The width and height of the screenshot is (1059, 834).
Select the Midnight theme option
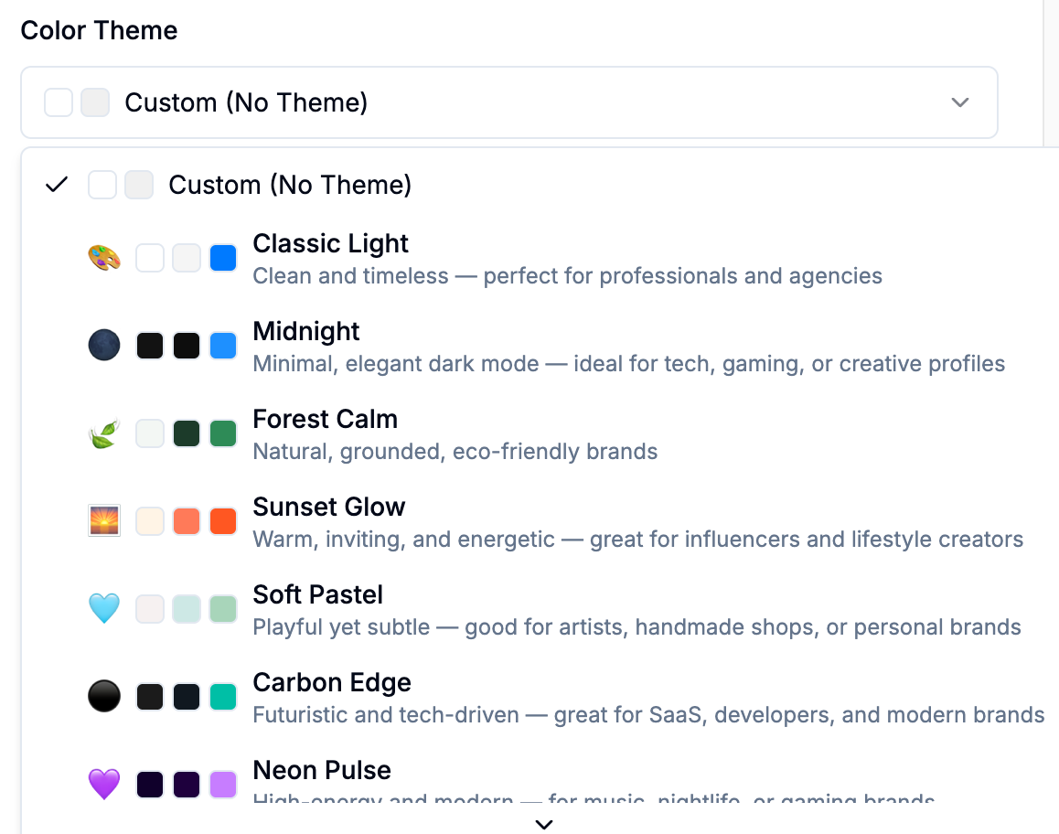click(x=306, y=331)
